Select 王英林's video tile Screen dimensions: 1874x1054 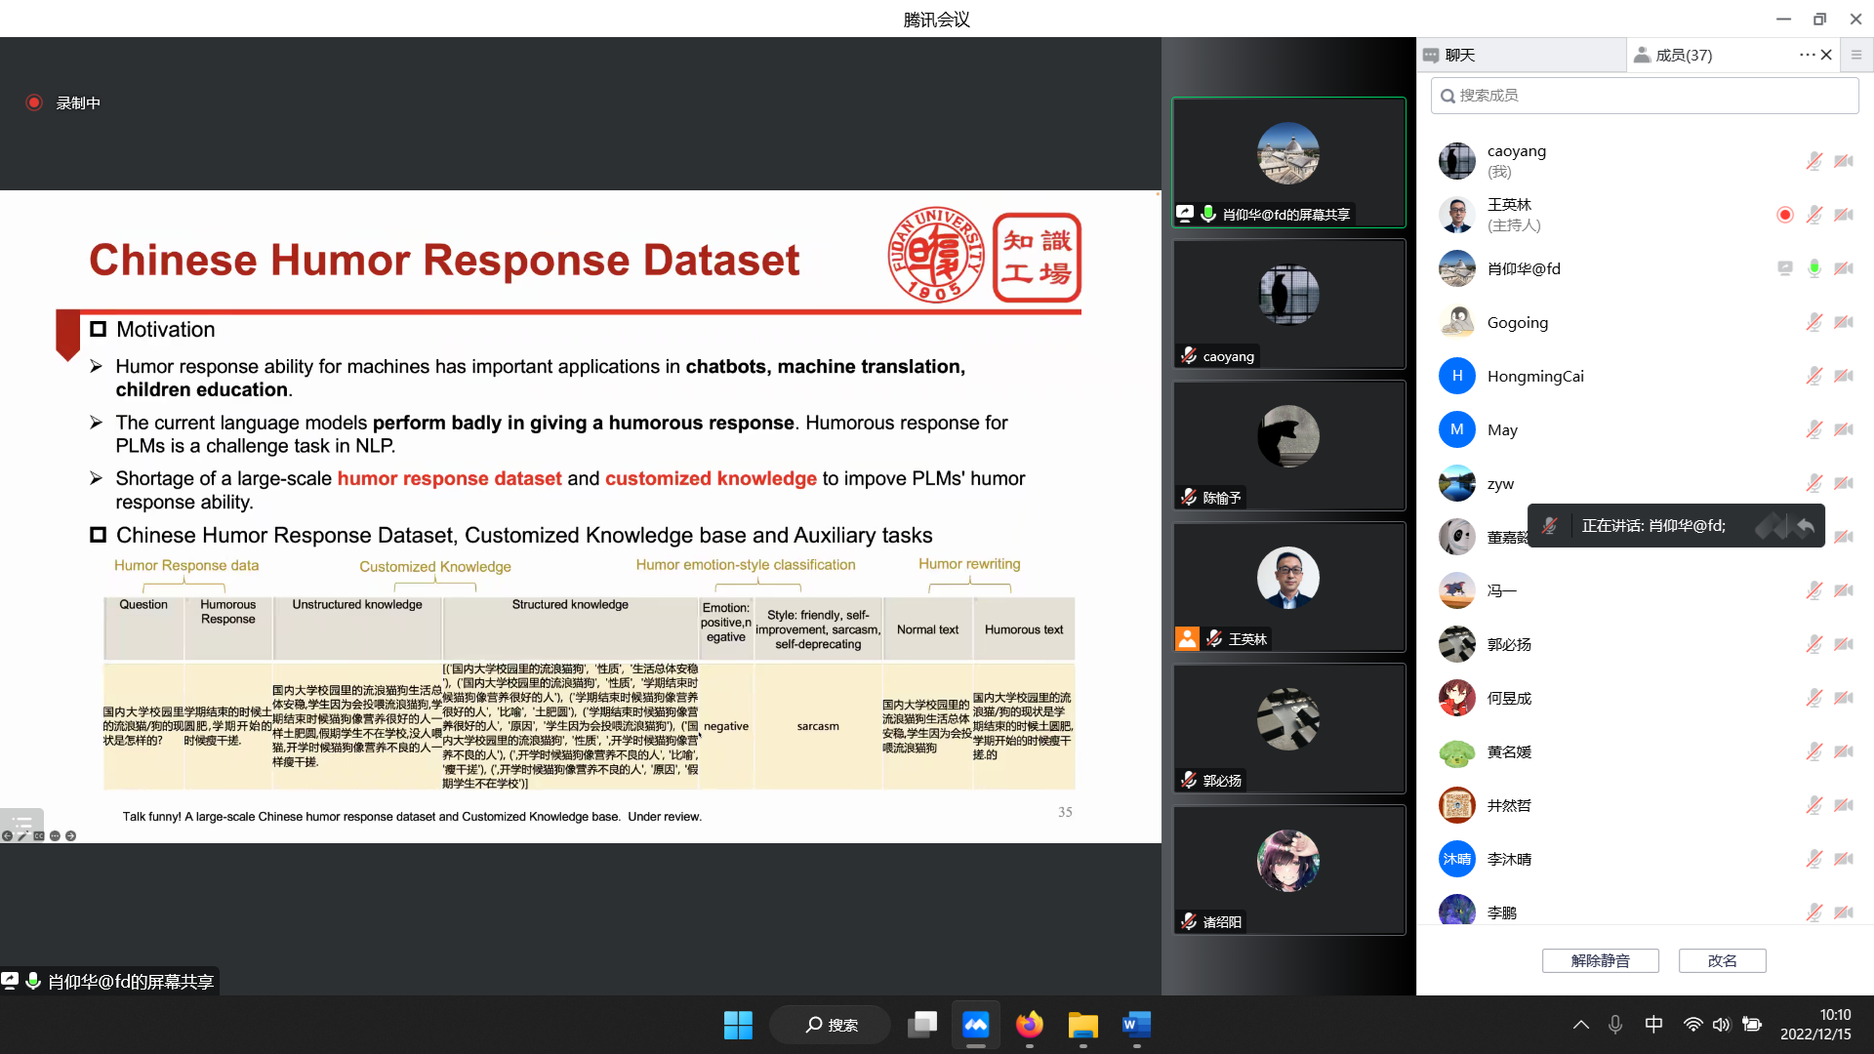(1288, 587)
